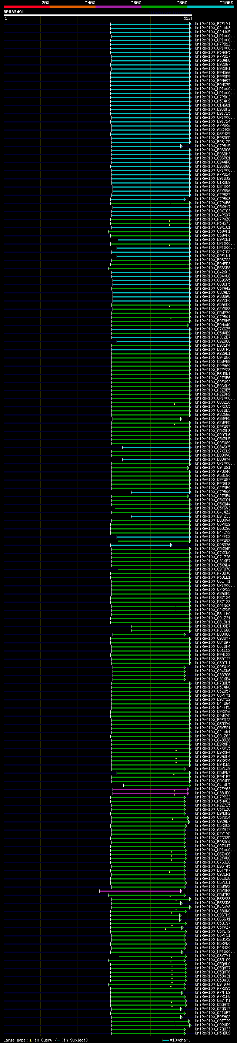Select hit label UniRef100_A2YR96
Screen dimensions: 237x1043
212,191
